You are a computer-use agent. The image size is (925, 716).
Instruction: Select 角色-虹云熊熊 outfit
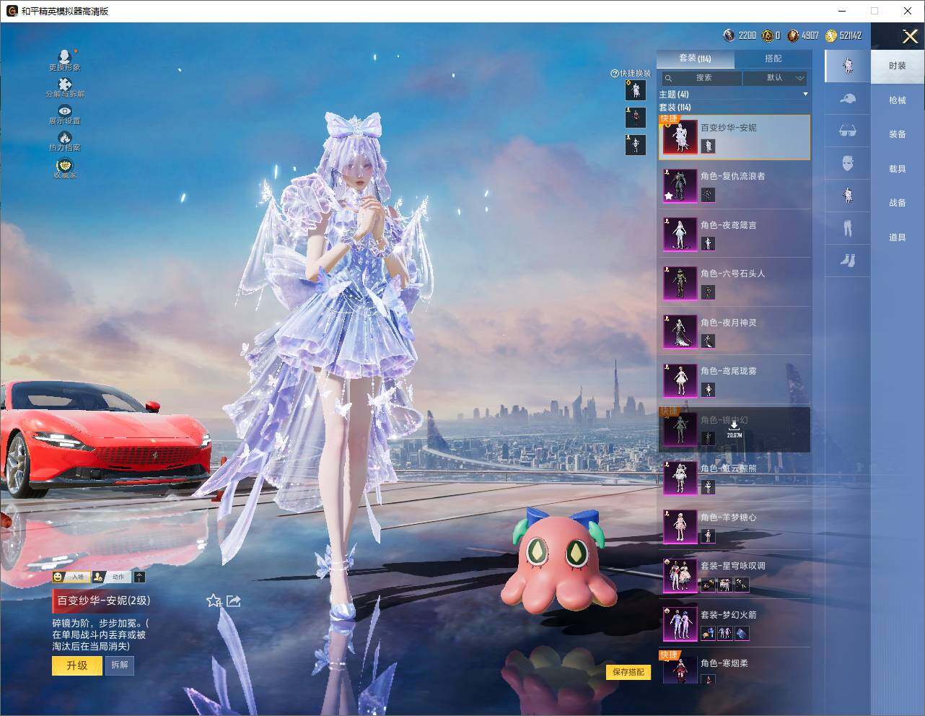point(734,477)
